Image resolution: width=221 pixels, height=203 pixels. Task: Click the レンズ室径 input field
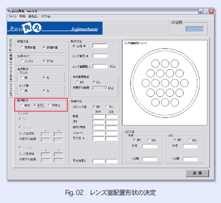tap(100, 56)
